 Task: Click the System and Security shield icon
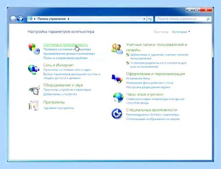point(34,49)
